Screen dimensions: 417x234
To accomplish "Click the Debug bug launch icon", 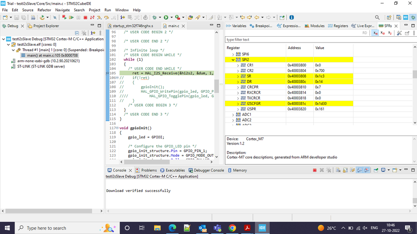I will click(155, 17).
